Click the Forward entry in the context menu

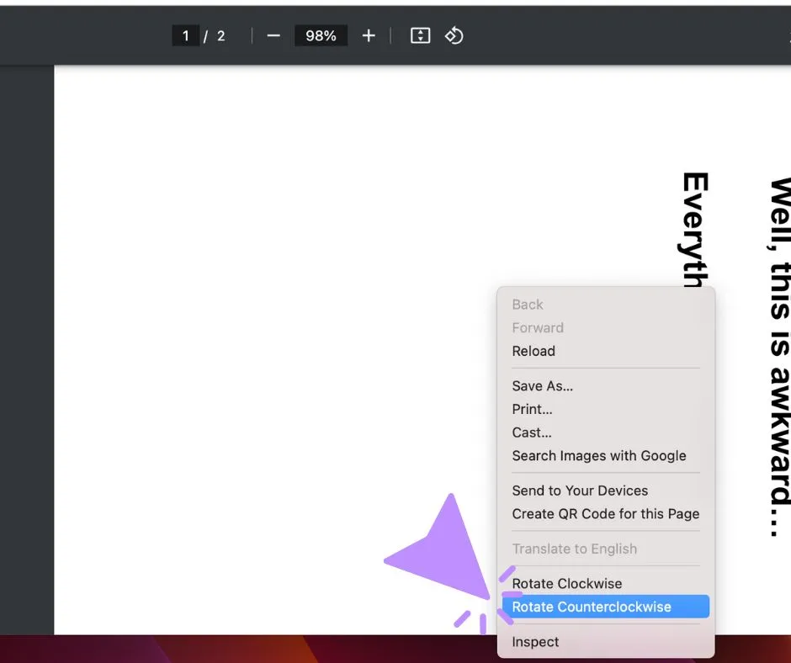click(x=538, y=327)
